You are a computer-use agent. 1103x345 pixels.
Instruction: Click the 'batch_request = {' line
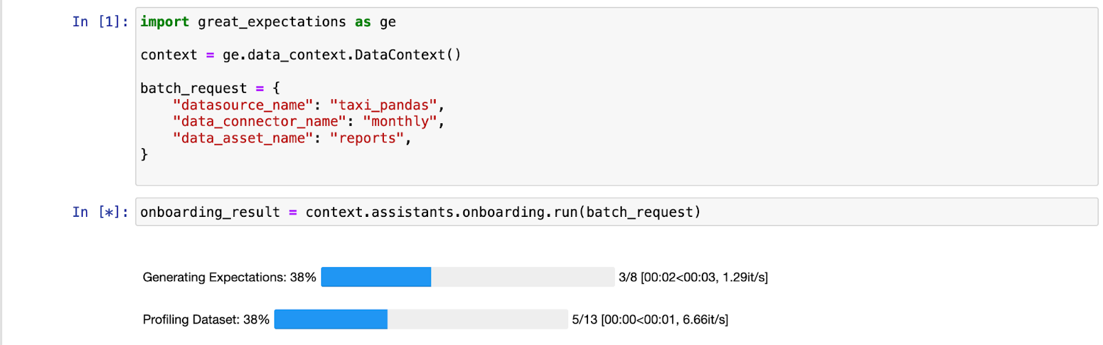(x=210, y=88)
